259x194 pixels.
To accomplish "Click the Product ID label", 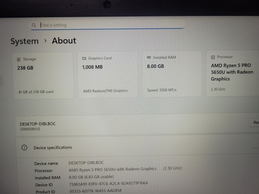I will pyautogui.click(x=45, y=192).
